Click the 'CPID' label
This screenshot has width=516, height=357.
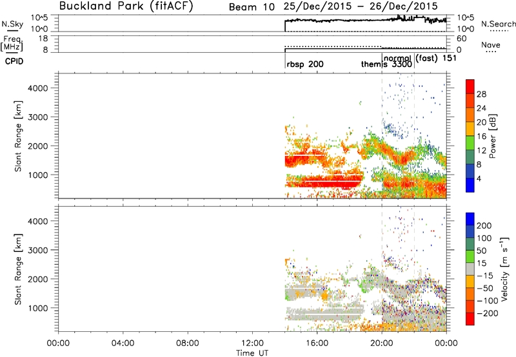tap(14, 61)
